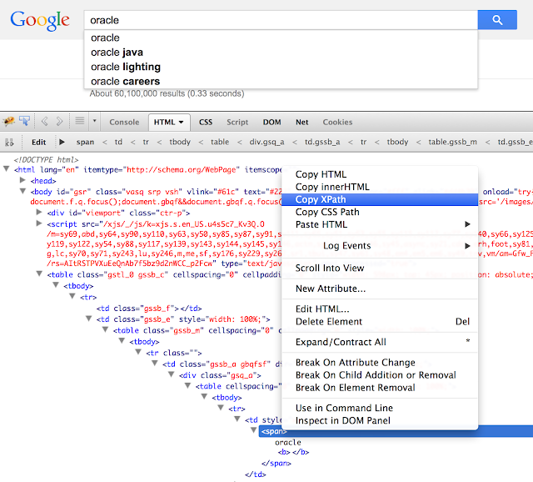Viewport: 533px width, 482px height.
Task: Collapse the div class="gsq_a" node
Action: pos(172,374)
